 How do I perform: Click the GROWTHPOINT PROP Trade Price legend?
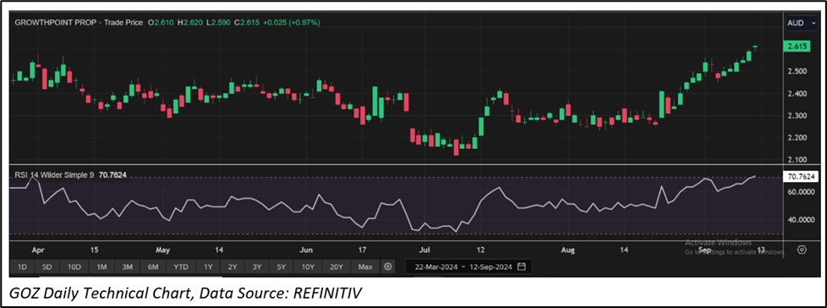coord(79,23)
